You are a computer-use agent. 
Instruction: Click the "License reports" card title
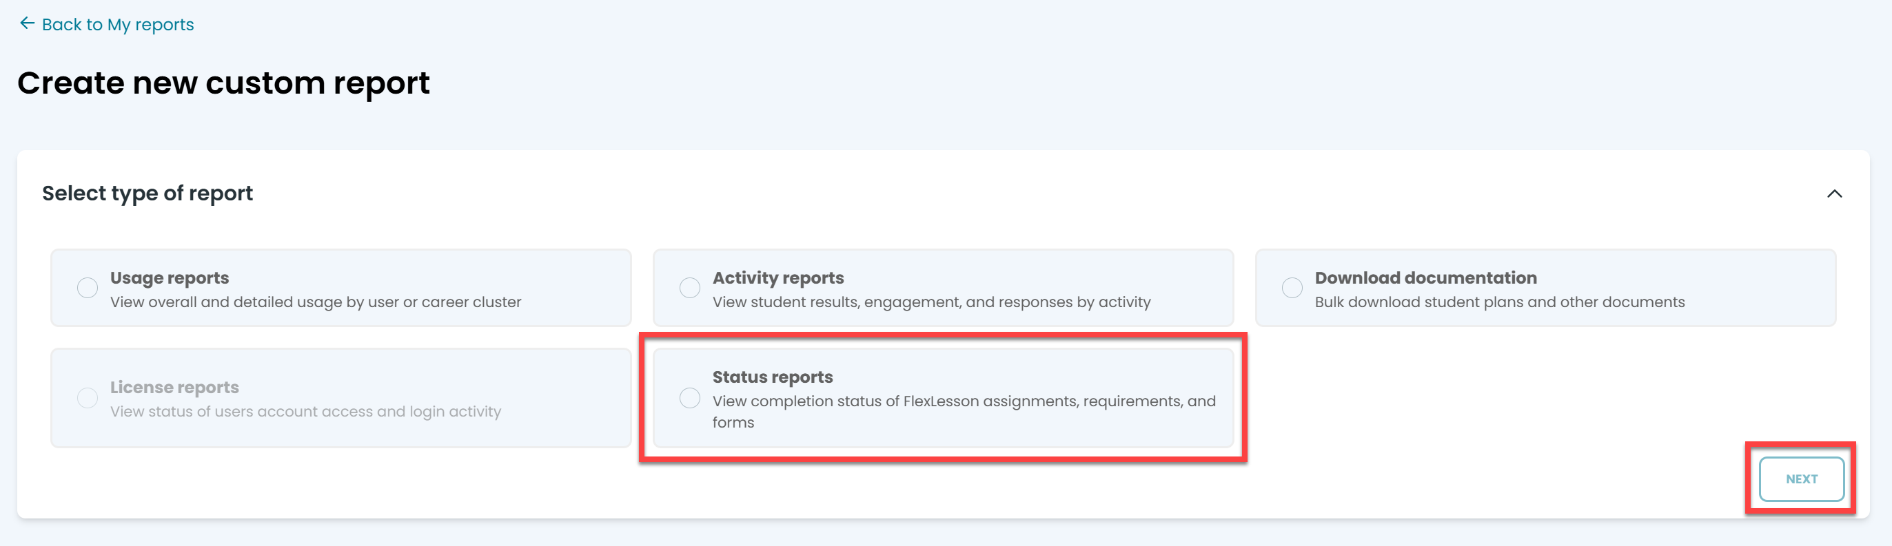click(175, 387)
